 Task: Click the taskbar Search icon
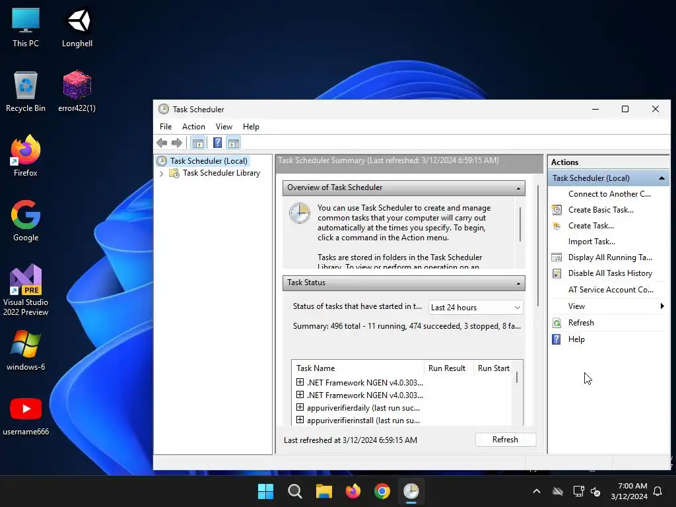click(295, 491)
